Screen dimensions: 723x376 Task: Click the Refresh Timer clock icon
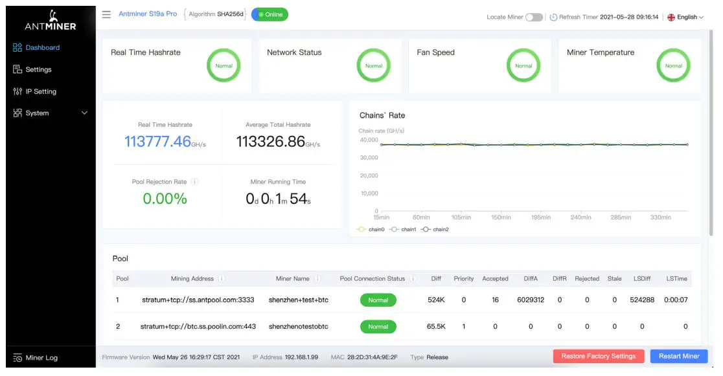point(553,17)
